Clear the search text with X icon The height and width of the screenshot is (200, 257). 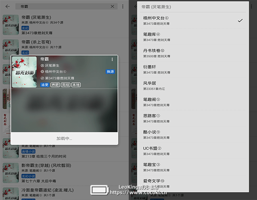tap(113, 6)
